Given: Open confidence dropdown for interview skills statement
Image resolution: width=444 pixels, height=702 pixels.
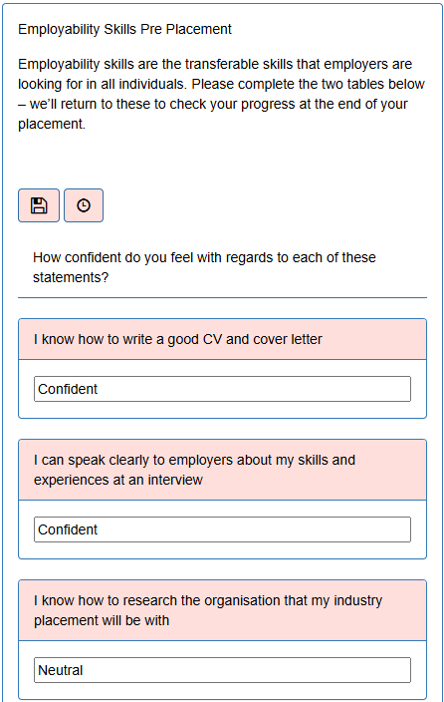Looking at the screenshot, I should click(222, 529).
